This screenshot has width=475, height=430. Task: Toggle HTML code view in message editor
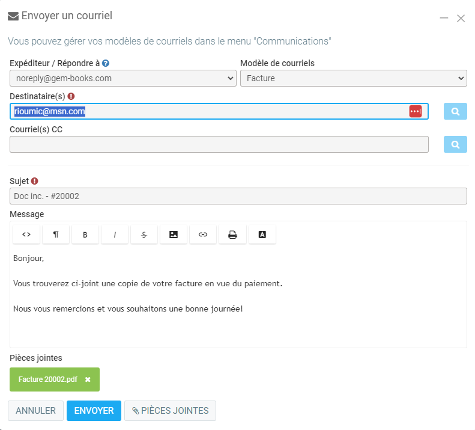[26, 235]
